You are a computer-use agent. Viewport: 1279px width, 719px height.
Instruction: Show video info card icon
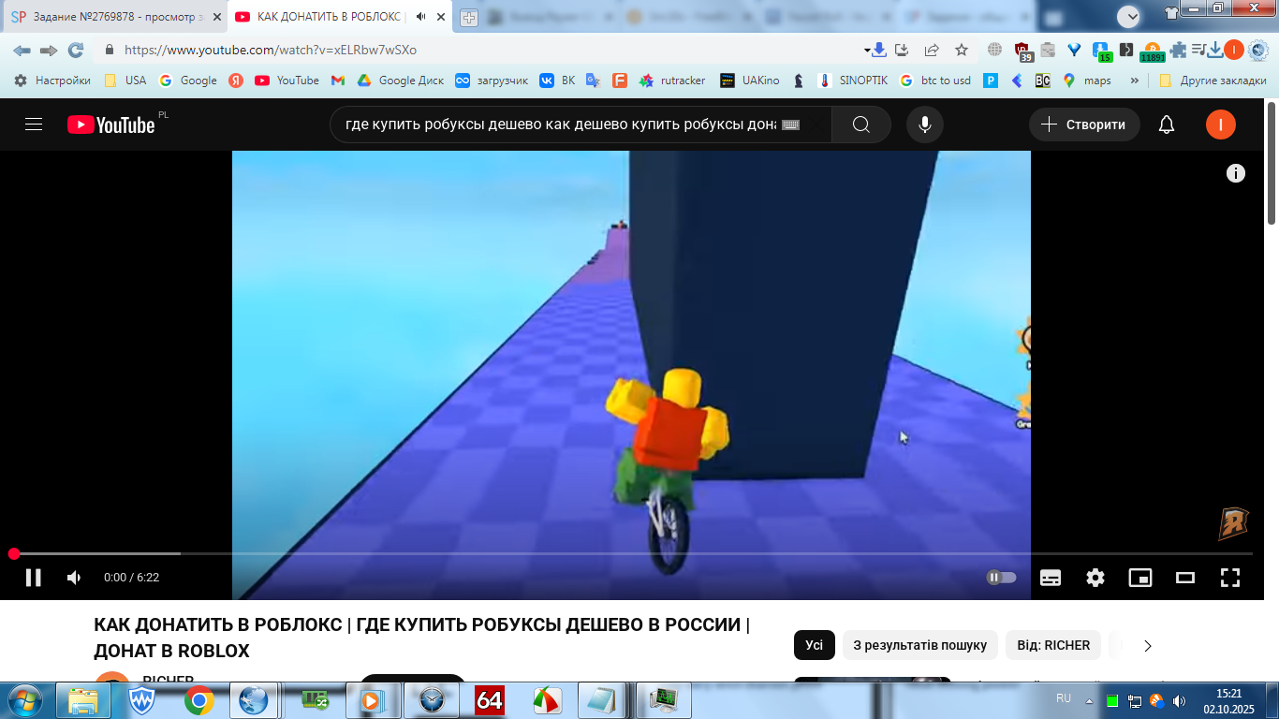click(1236, 173)
